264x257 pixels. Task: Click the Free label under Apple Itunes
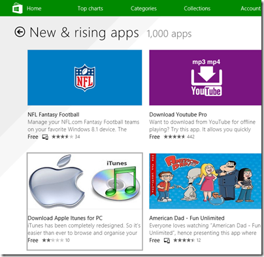click(33, 241)
